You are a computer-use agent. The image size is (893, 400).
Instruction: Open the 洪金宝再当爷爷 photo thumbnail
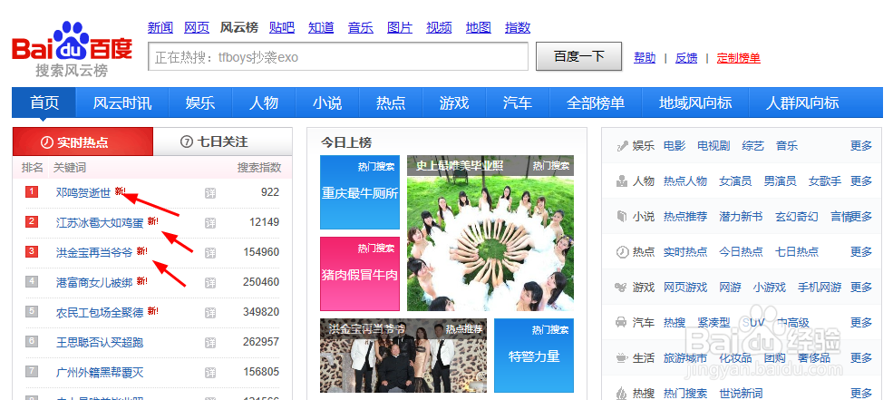[403, 355]
